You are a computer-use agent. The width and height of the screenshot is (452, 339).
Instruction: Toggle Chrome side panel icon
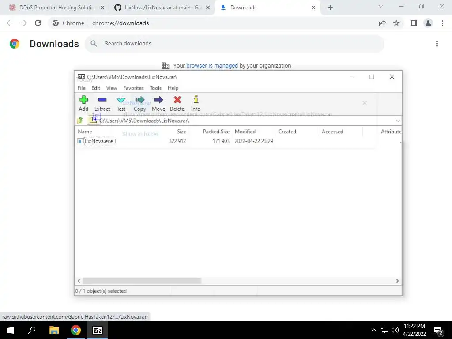(x=414, y=23)
